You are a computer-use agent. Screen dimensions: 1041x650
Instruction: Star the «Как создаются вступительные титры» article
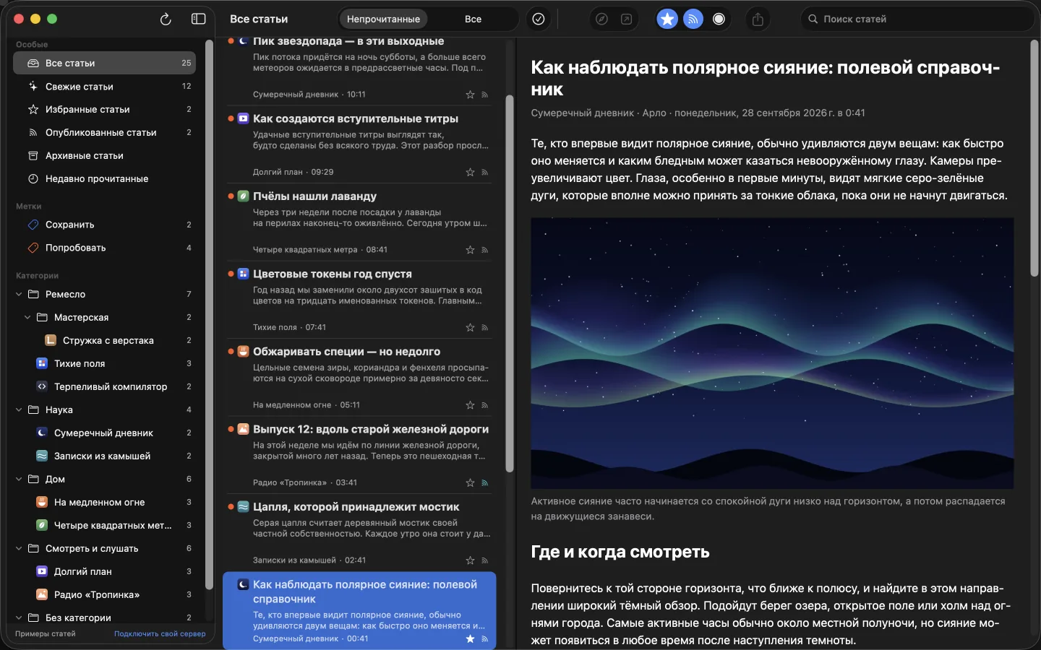click(x=470, y=172)
